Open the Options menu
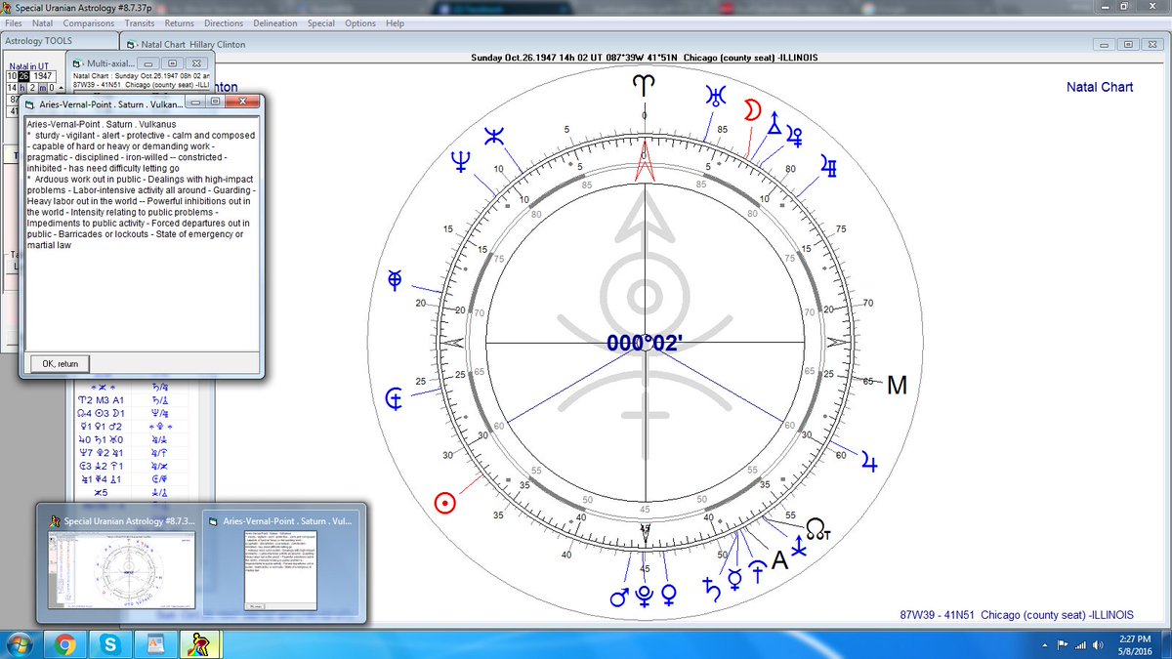 click(360, 23)
